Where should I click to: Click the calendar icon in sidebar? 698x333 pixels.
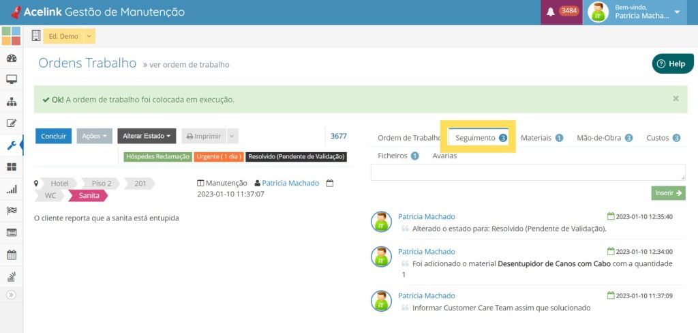tap(11, 255)
